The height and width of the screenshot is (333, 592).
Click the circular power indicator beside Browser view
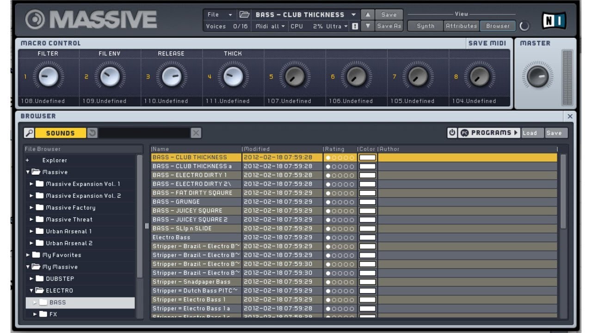click(524, 26)
